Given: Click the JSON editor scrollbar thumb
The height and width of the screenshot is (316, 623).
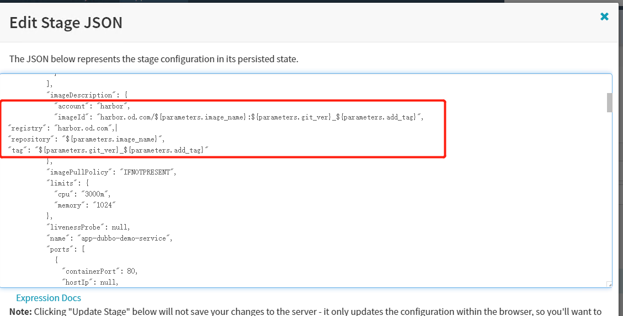Looking at the screenshot, I should [x=609, y=102].
